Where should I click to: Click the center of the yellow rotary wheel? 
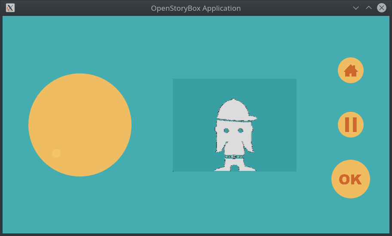[x=80, y=125]
